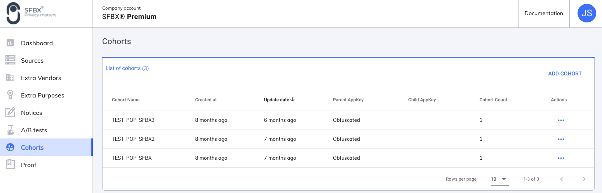
Task: Click the Extra Vendors building icon
Action: click(x=10, y=78)
